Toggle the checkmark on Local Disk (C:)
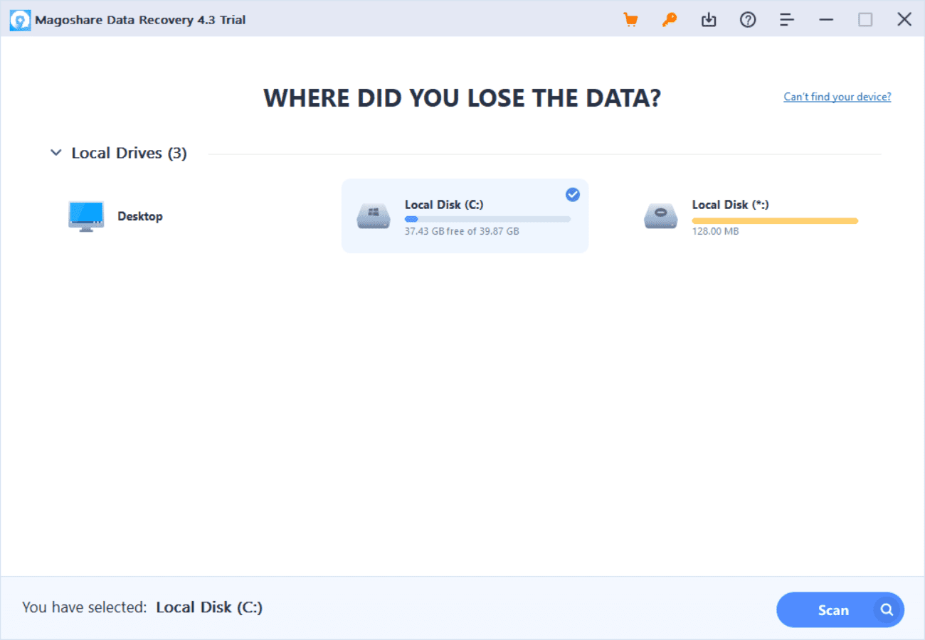 (x=572, y=195)
